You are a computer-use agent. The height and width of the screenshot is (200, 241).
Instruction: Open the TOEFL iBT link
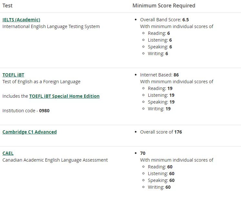[13, 75]
